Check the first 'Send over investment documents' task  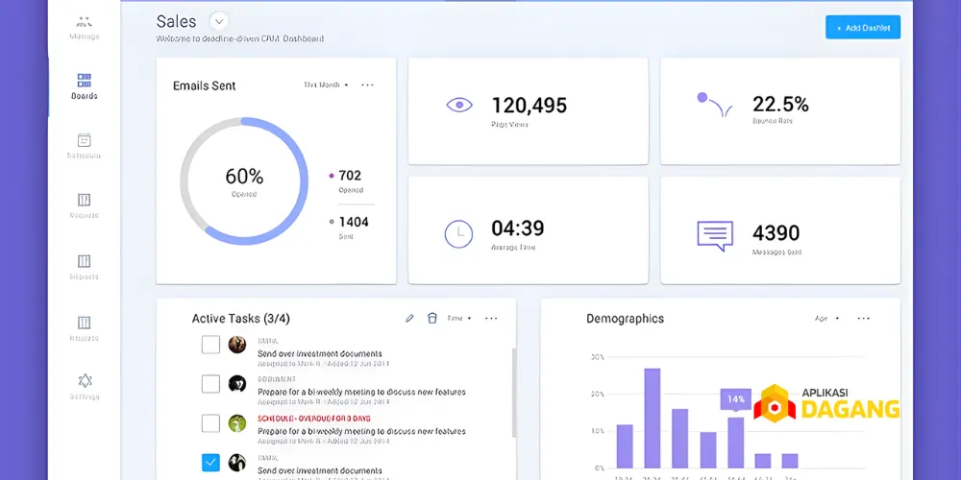click(x=210, y=345)
